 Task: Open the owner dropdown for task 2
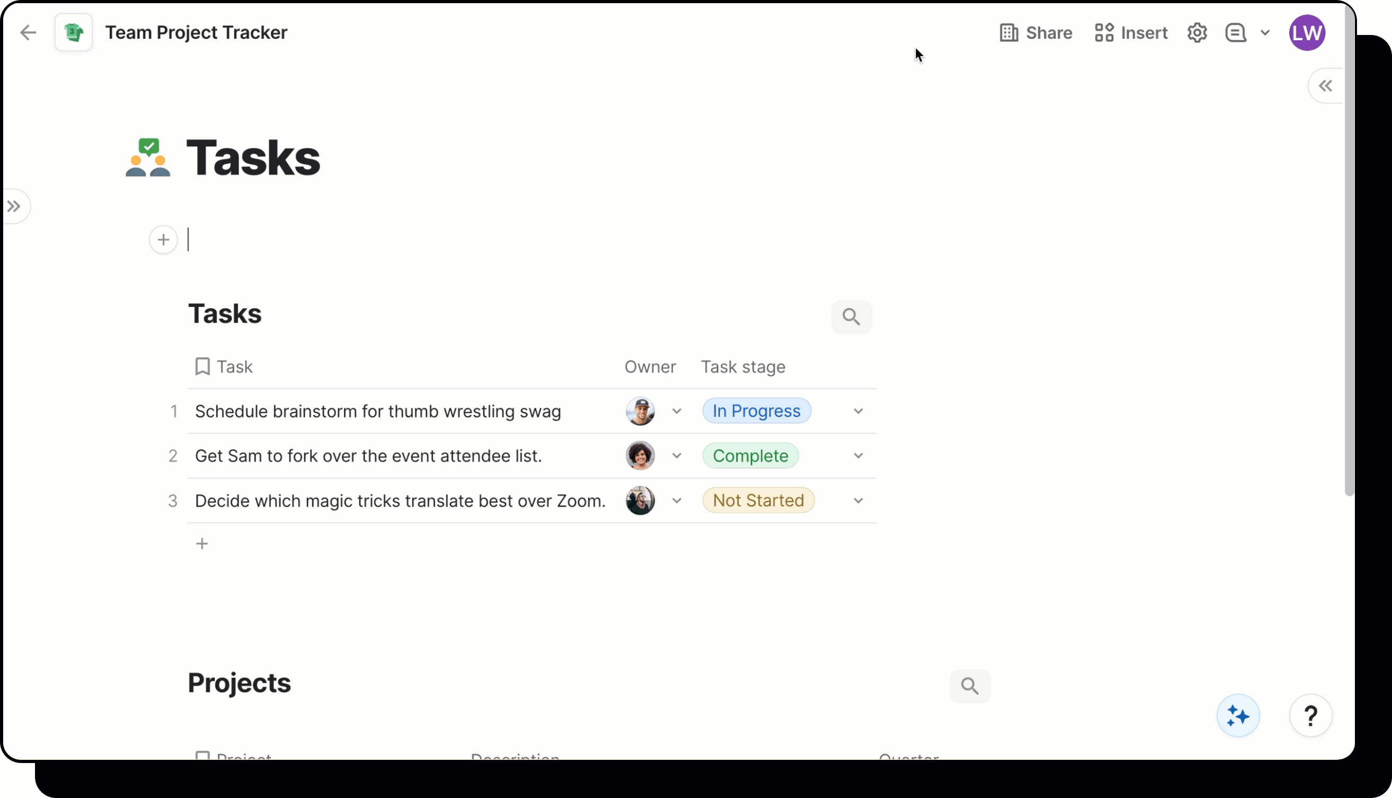tap(676, 456)
